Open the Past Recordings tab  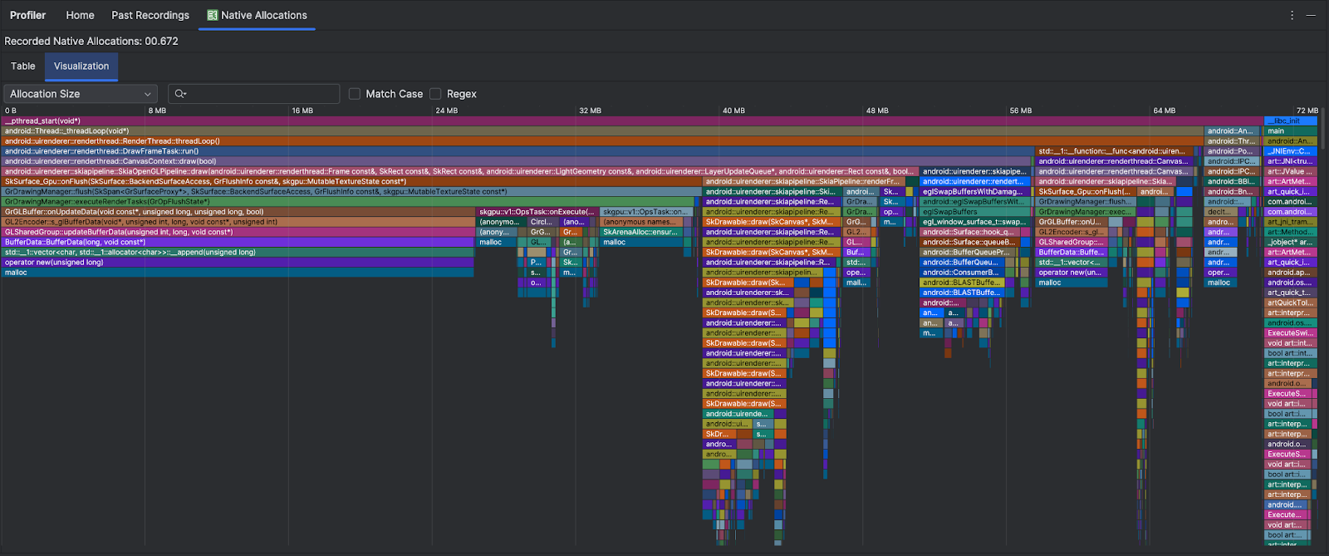click(150, 15)
